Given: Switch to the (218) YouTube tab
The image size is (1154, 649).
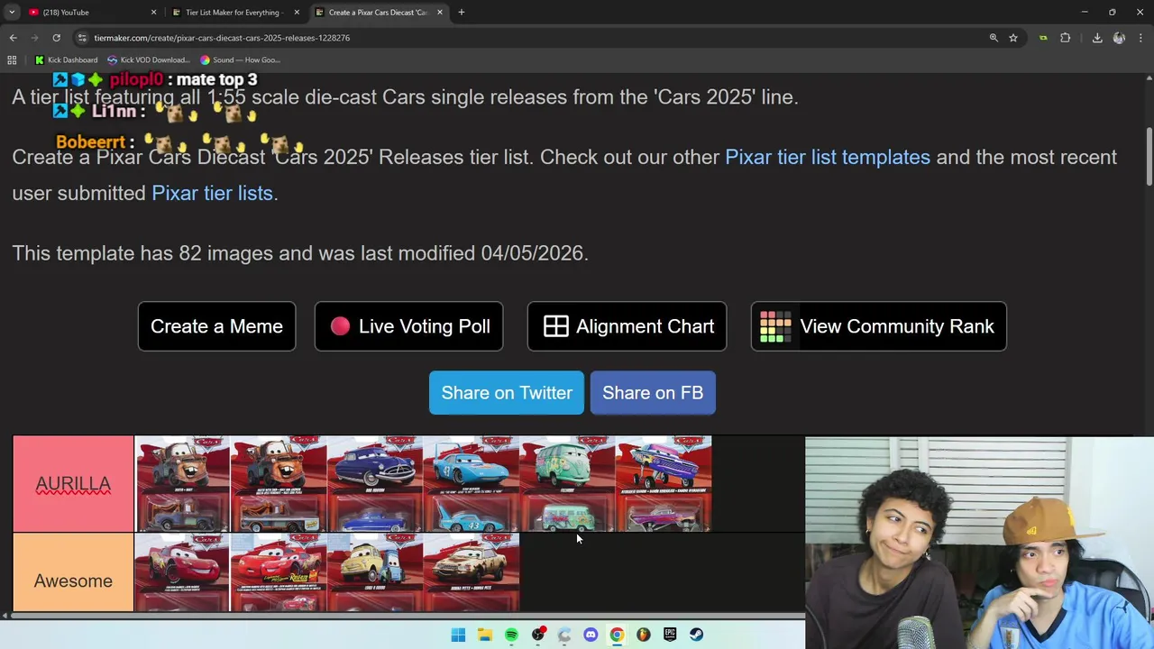Looking at the screenshot, I should [x=90, y=13].
